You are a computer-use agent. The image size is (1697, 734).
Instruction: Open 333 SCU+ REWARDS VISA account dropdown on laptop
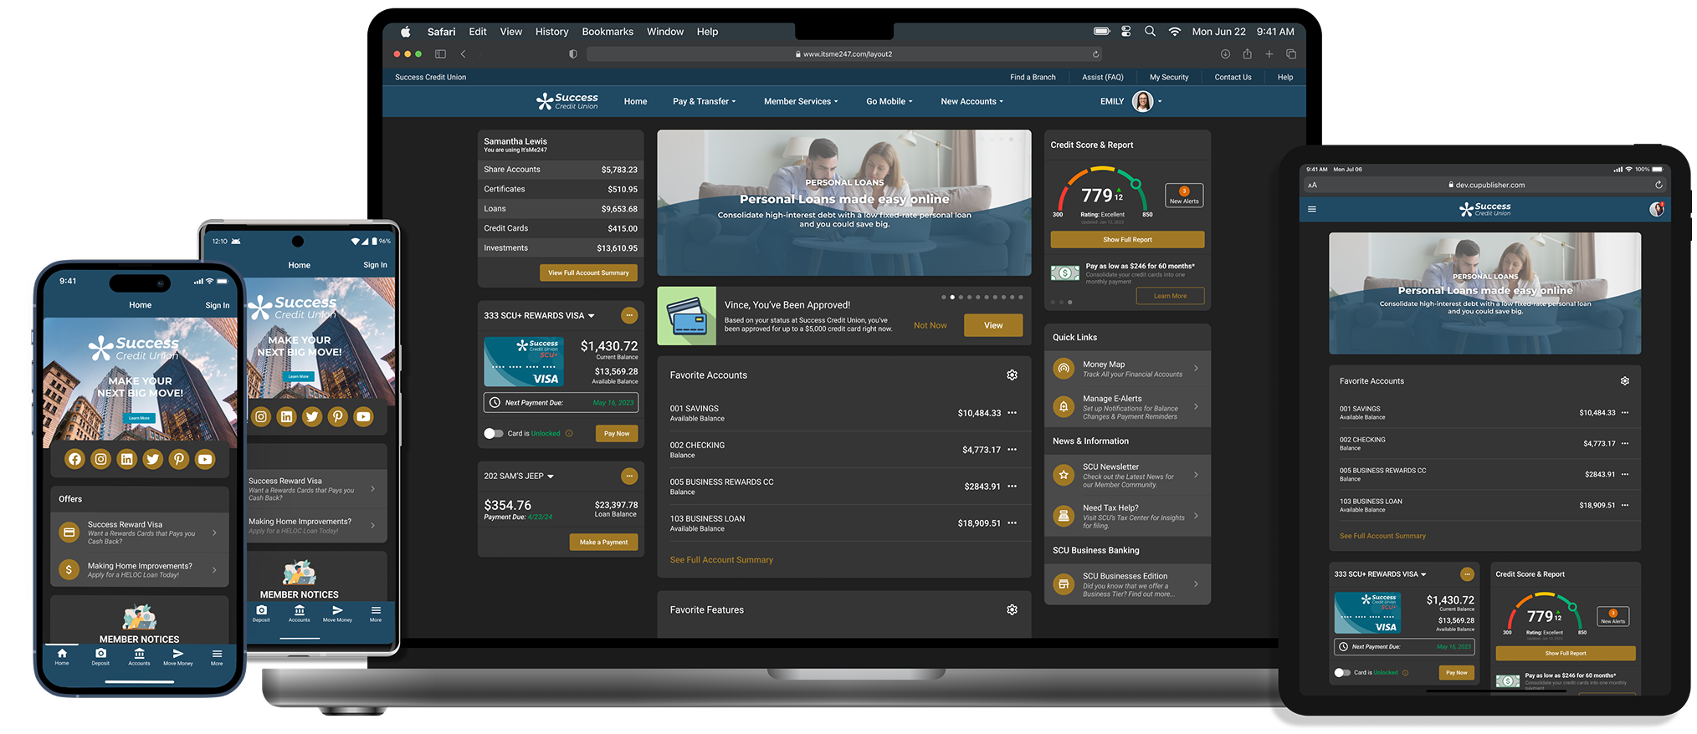(x=592, y=316)
